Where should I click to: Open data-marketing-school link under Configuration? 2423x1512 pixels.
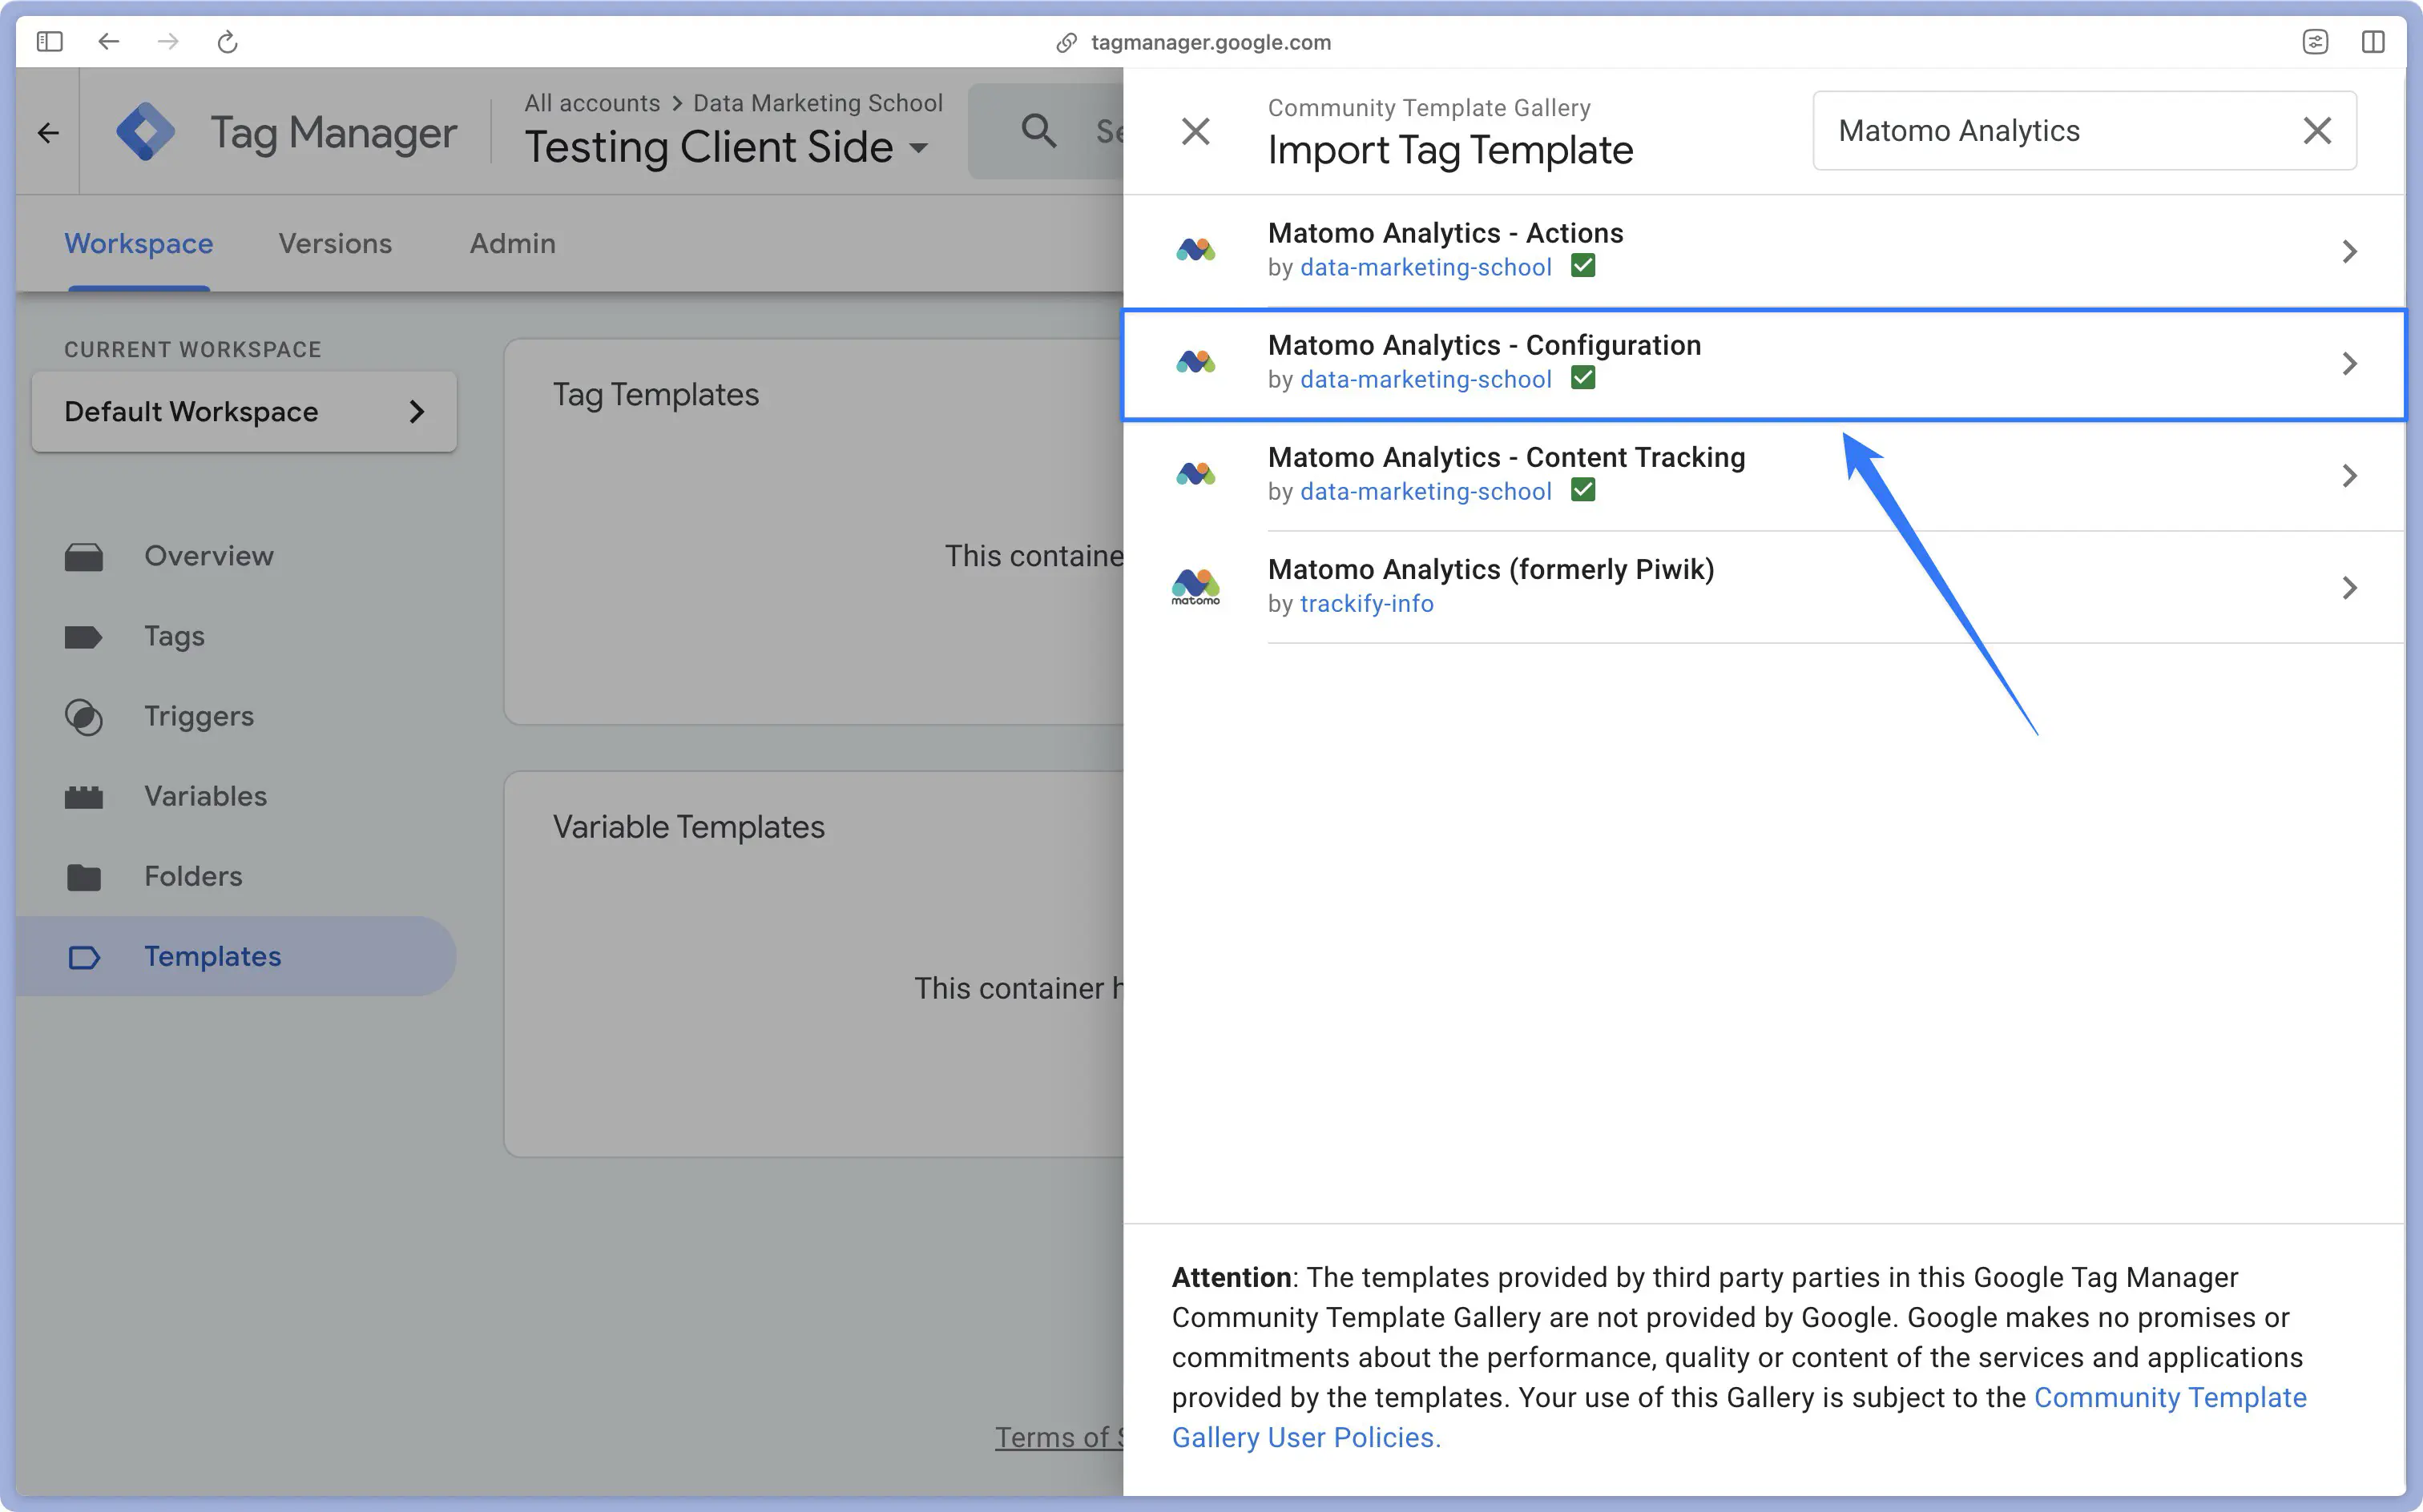[1425, 379]
